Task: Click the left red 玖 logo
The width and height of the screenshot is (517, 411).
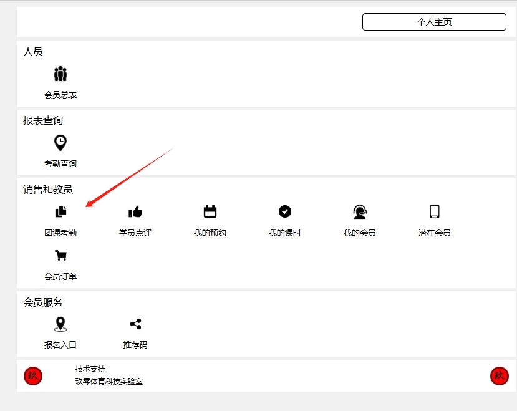Action: click(x=33, y=375)
